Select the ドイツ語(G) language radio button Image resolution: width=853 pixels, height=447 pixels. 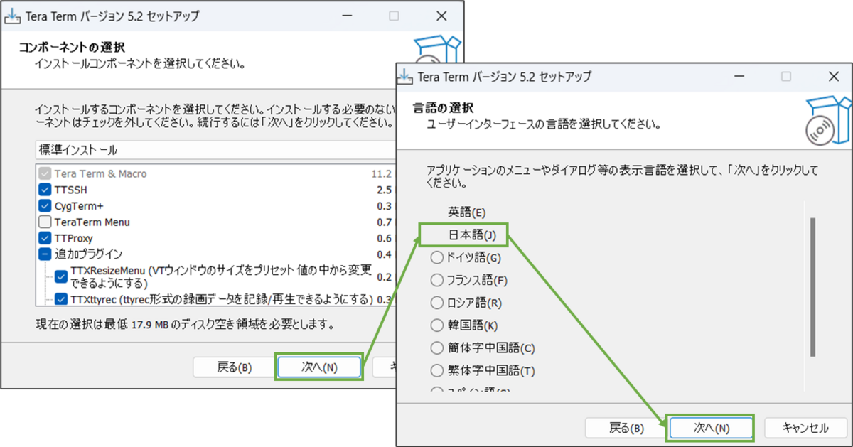coord(436,257)
